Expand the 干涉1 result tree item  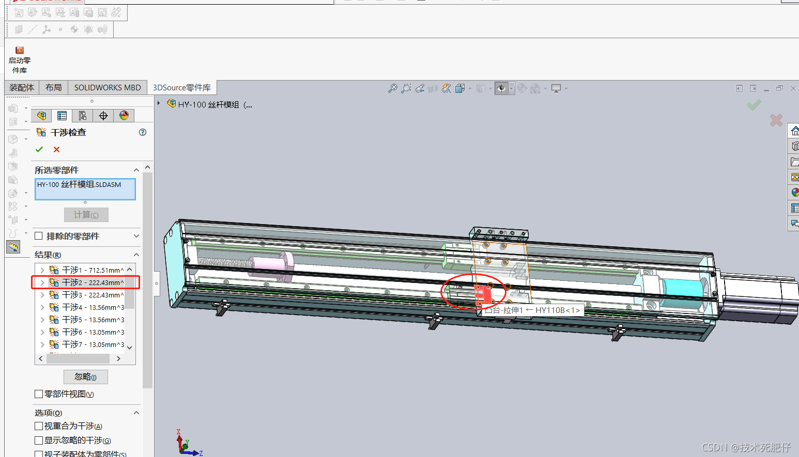[x=42, y=270]
